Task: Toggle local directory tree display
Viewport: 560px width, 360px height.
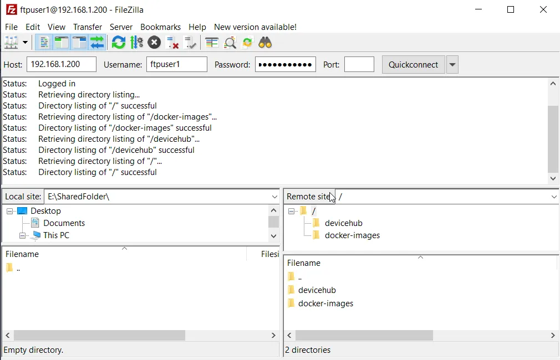Action: pyautogui.click(x=62, y=43)
